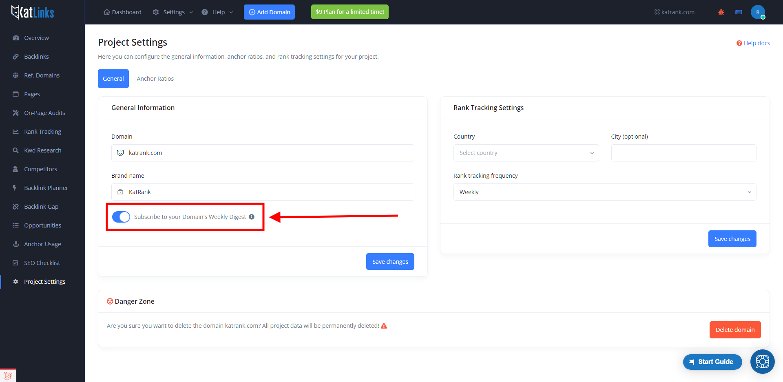Click the Project Settings gear icon
Screen dimensions: 783x382
(15, 282)
